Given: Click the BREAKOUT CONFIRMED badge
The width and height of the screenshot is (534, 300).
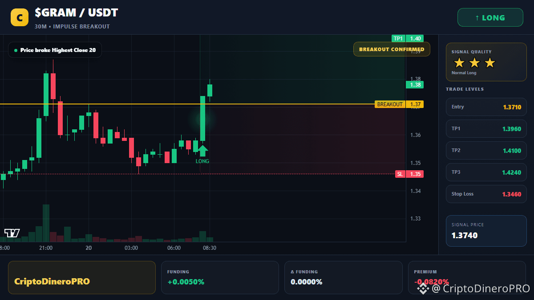Looking at the screenshot, I should tap(392, 49).
